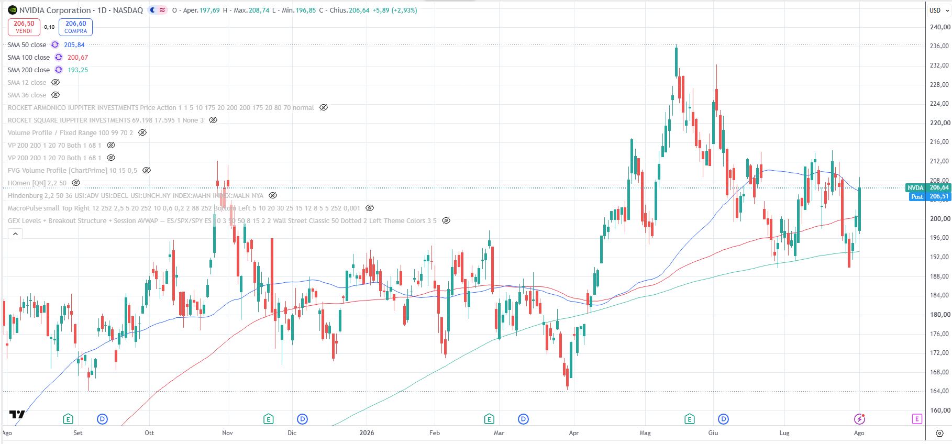Screen dimensions: 952x444
Task: Click the SMA 50 value 205,84
Action: pos(74,45)
